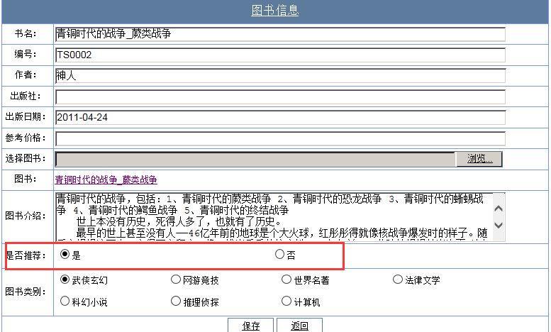Click the 图书介绍 label
551x332 pixels.
click(x=26, y=216)
